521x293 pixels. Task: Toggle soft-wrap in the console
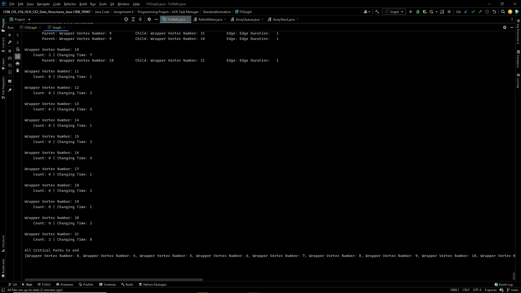18,49
